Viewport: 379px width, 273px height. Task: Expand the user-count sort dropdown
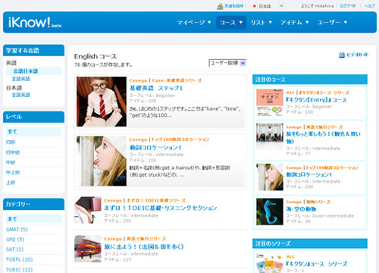227,63
